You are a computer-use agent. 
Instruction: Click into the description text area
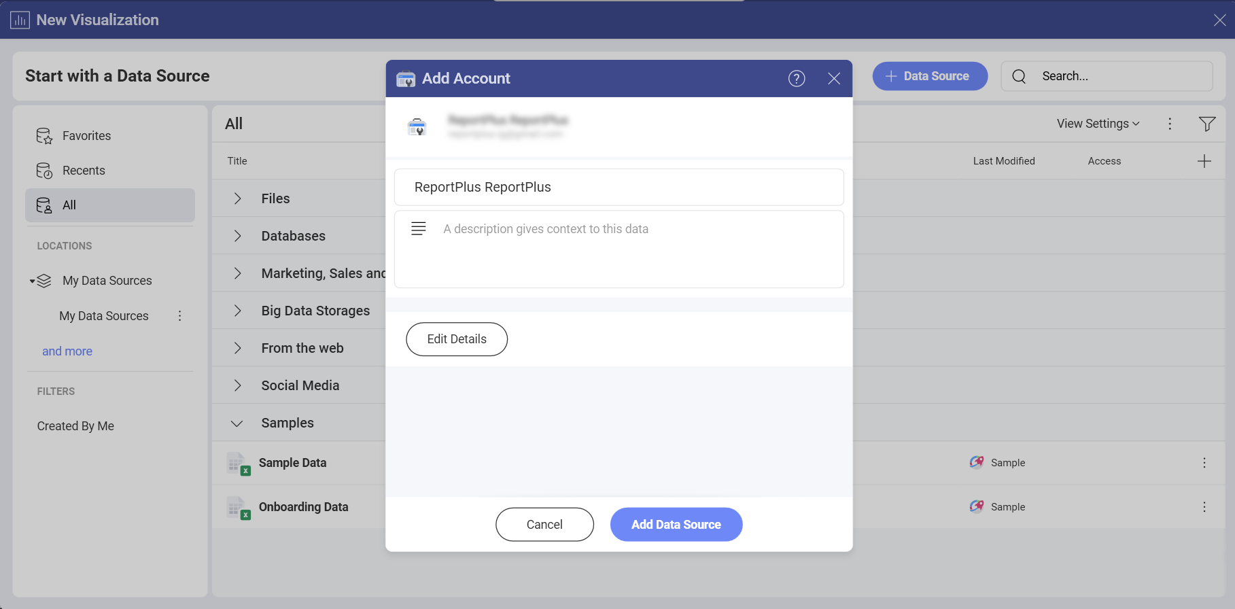(x=619, y=249)
